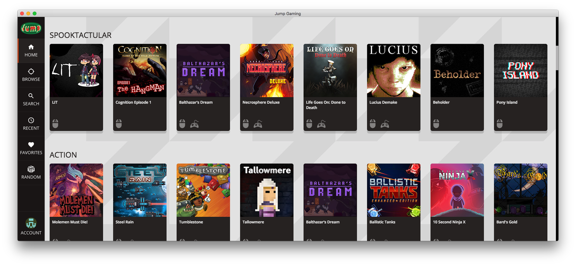Screen dimensions: 576x266
Task: Open the Necrosphere Deluxe cover art
Action: [x=267, y=70]
